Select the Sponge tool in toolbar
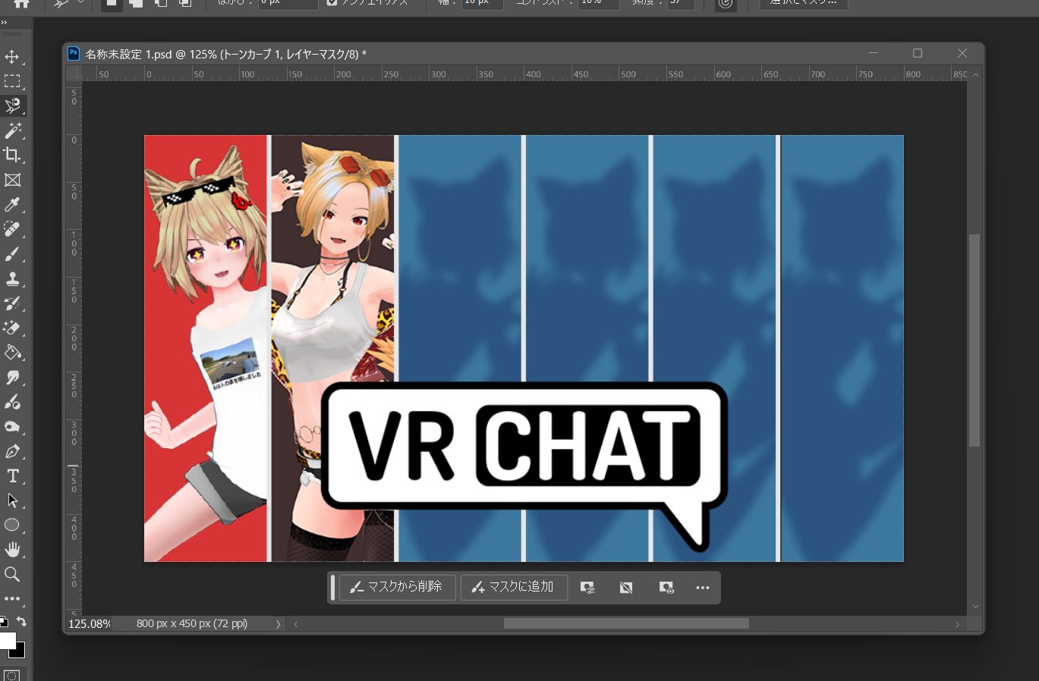 (12, 426)
